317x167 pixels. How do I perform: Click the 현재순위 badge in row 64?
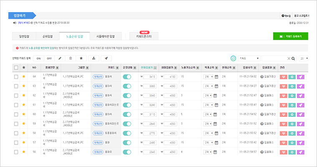pyautogui.click(x=98, y=77)
